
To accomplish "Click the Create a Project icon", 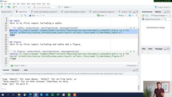I will pyautogui.click(x=9, y=7).
